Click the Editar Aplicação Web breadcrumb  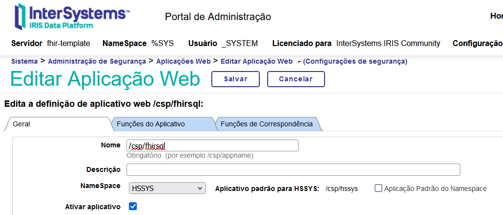point(256,61)
